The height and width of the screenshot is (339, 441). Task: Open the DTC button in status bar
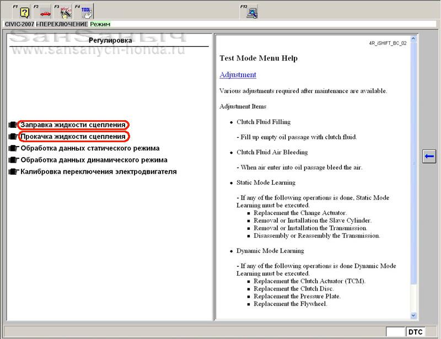pyautogui.click(x=415, y=332)
